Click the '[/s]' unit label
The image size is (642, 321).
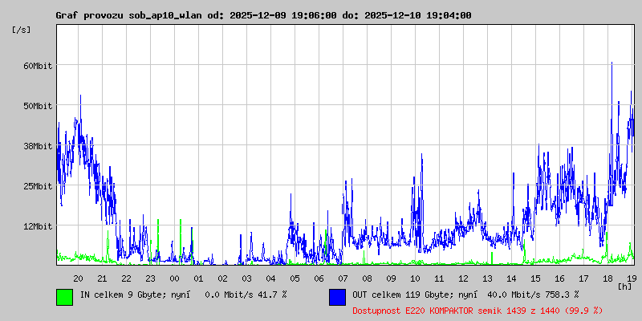(22, 30)
